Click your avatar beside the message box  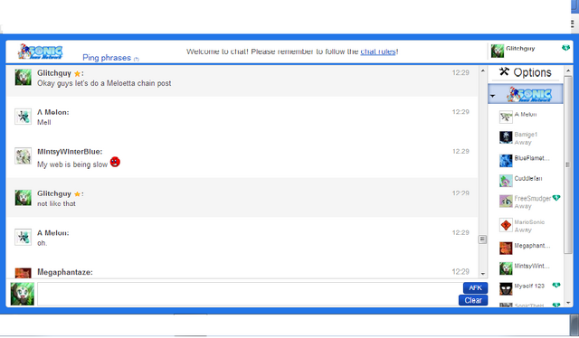click(x=22, y=294)
